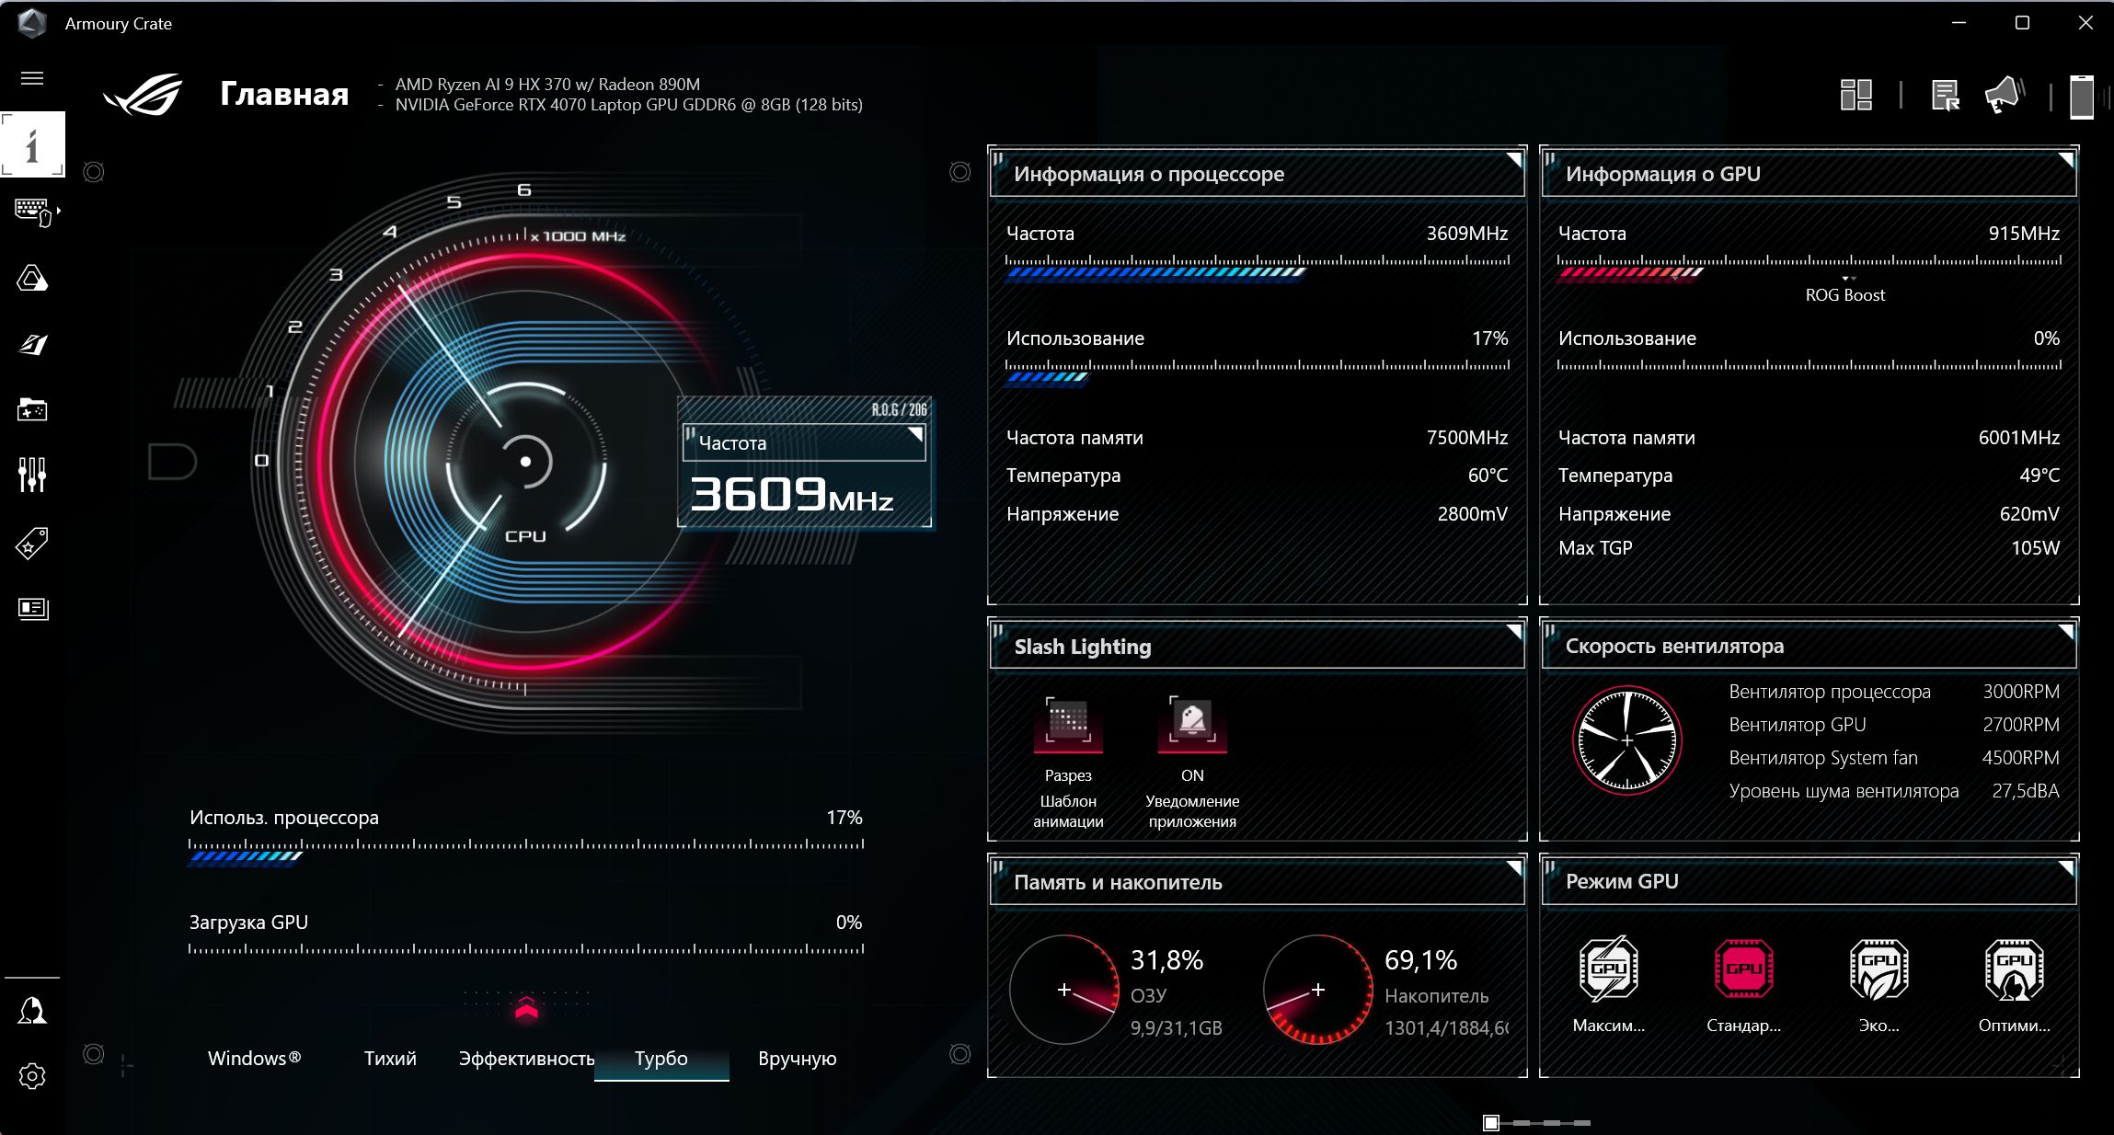The image size is (2114, 1135).
Task: Expand the Информация о GPU panel corner
Action: pos(2066,160)
